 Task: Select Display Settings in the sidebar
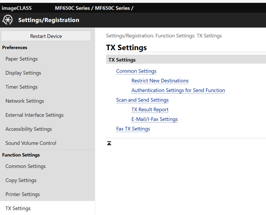point(23,73)
